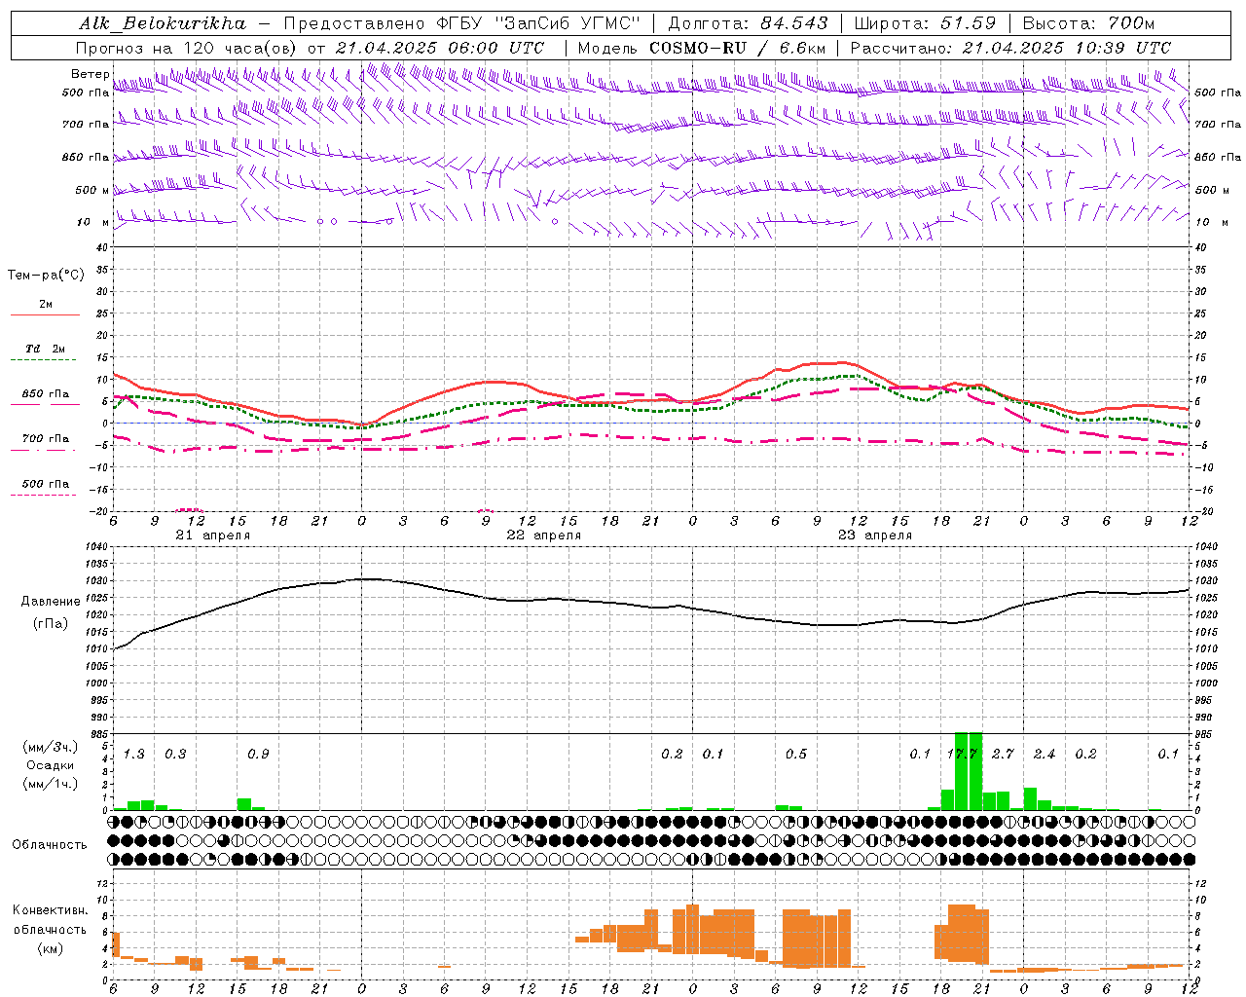Screen dimensions: 1246x997
Task: Click the 23 апреля date label
Action: (875, 535)
